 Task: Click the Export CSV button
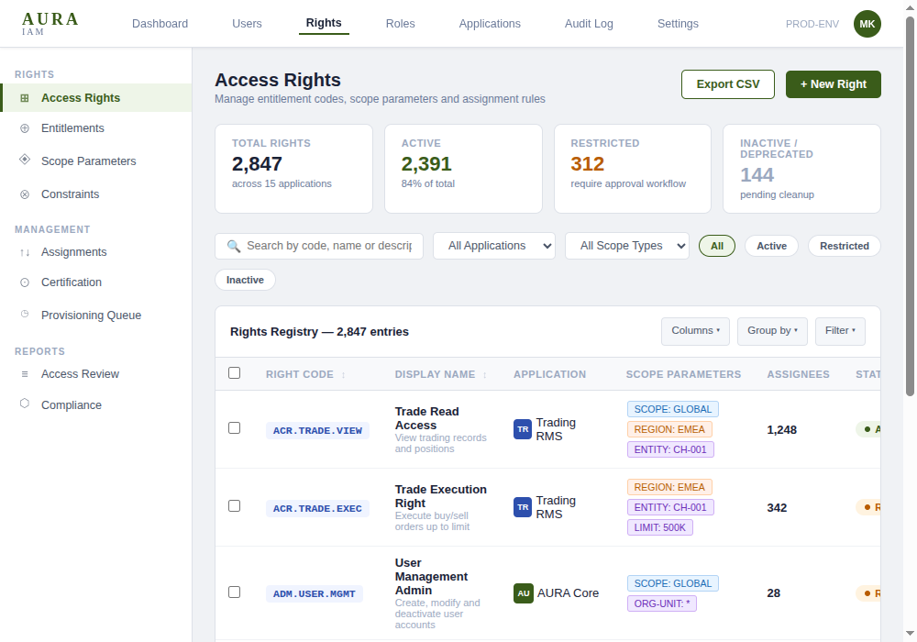(x=727, y=84)
